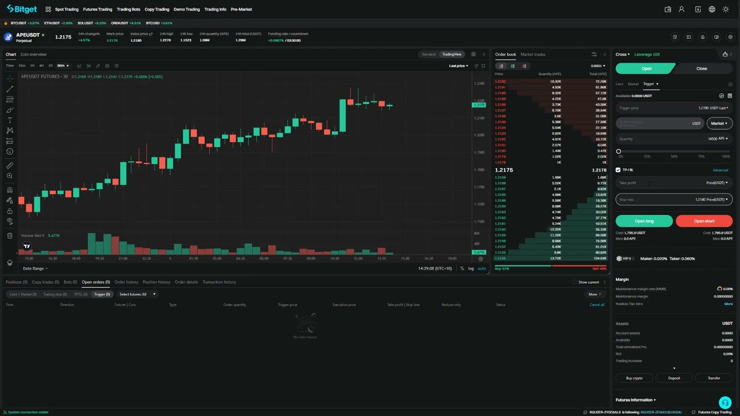Click the quantity percentage slider handle

coord(619,151)
